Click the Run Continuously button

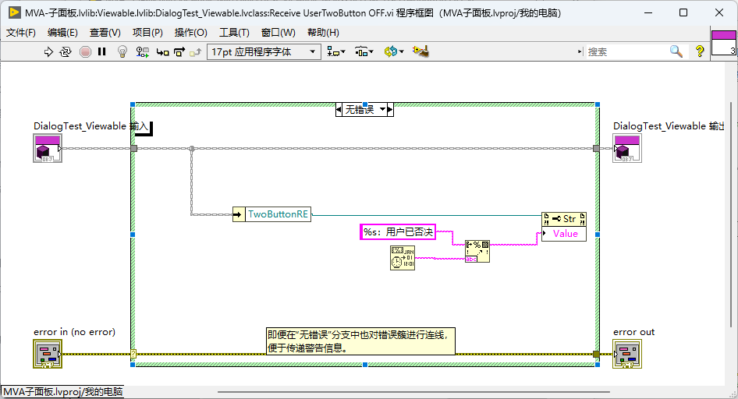click(66, 51)
